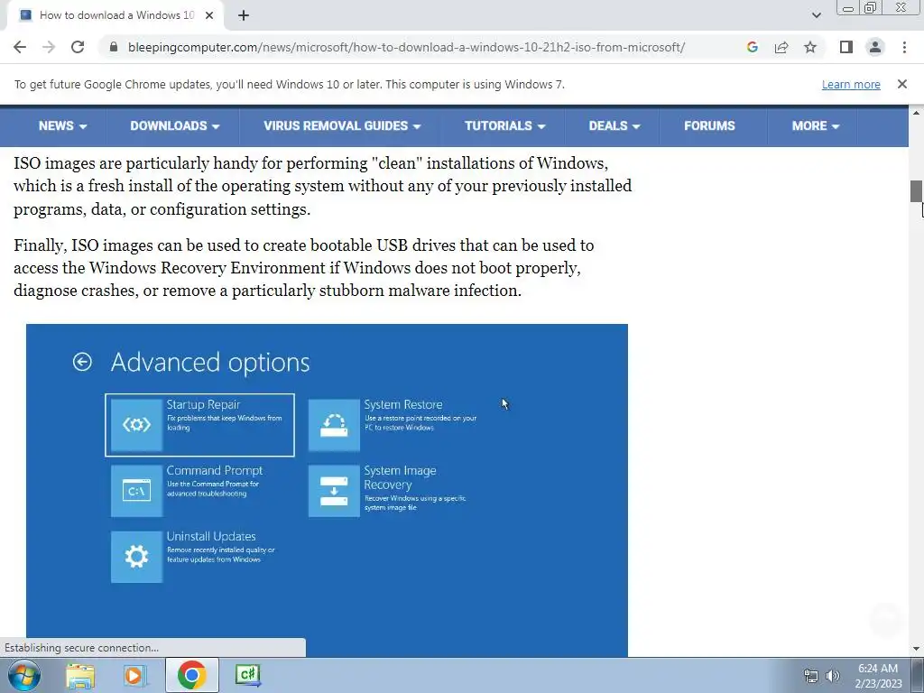Expand the TUTORIALS menu

pos(505,126)
